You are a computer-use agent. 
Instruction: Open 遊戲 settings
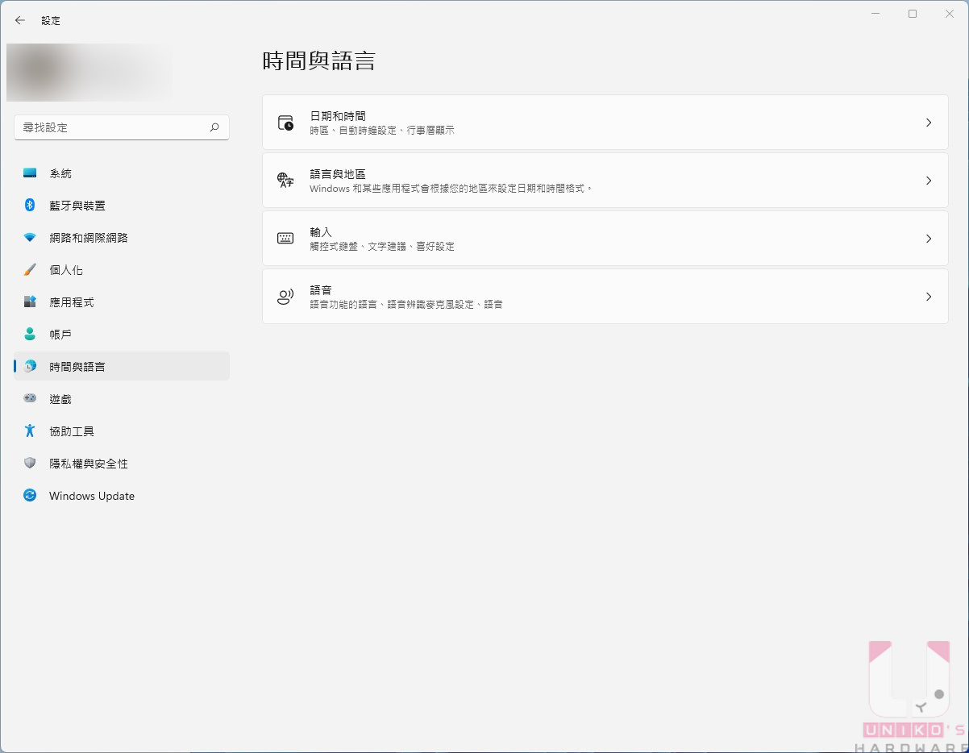122,399
